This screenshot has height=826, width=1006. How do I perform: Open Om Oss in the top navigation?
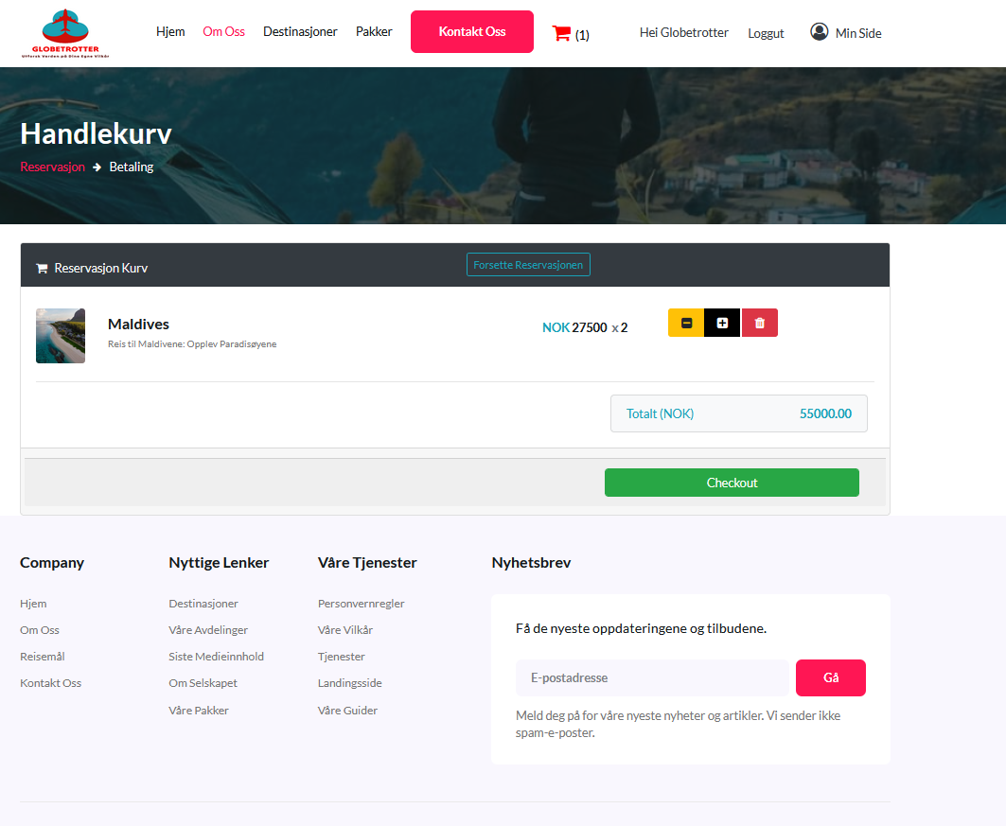click(223, 31)
